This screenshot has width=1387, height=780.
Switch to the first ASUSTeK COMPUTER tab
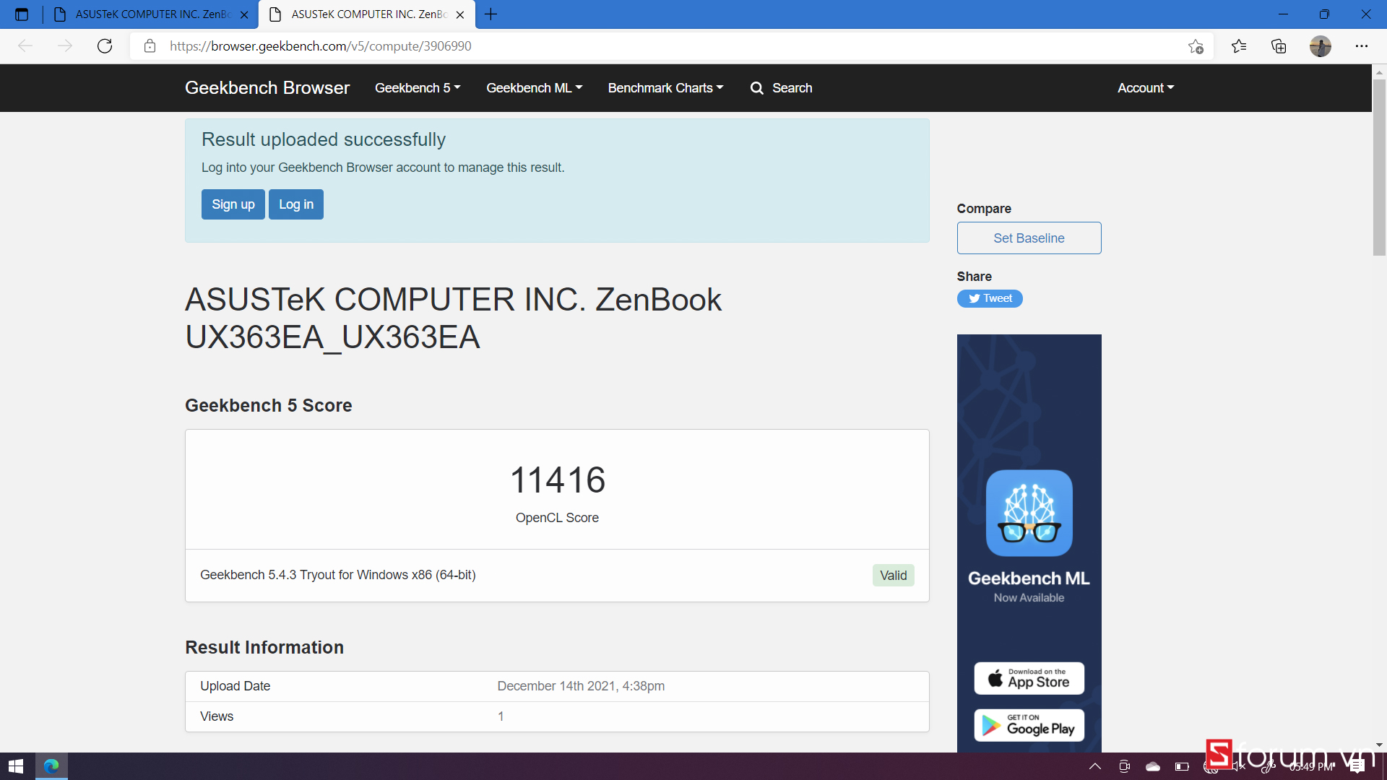tap(152, 14)
